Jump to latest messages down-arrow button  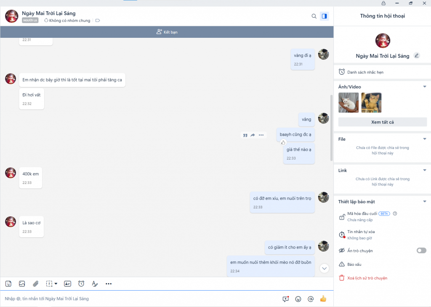click(325, 268)
